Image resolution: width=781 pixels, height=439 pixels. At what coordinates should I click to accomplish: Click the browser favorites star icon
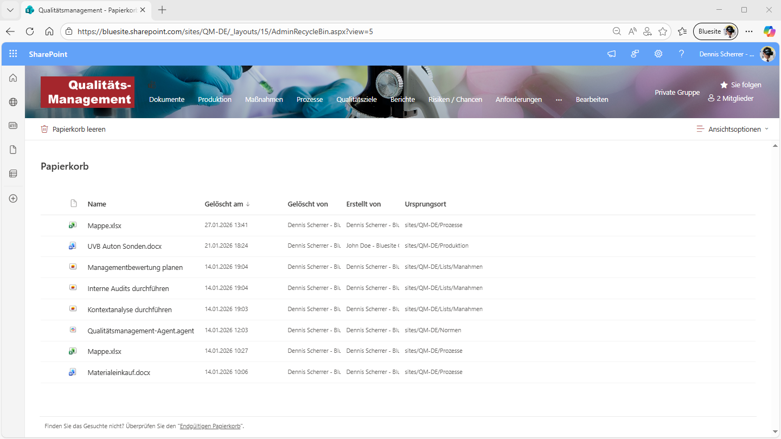(662, 31)
